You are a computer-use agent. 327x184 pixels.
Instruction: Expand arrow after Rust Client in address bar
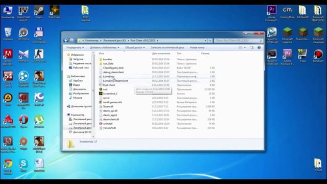(x=157, y=40)
